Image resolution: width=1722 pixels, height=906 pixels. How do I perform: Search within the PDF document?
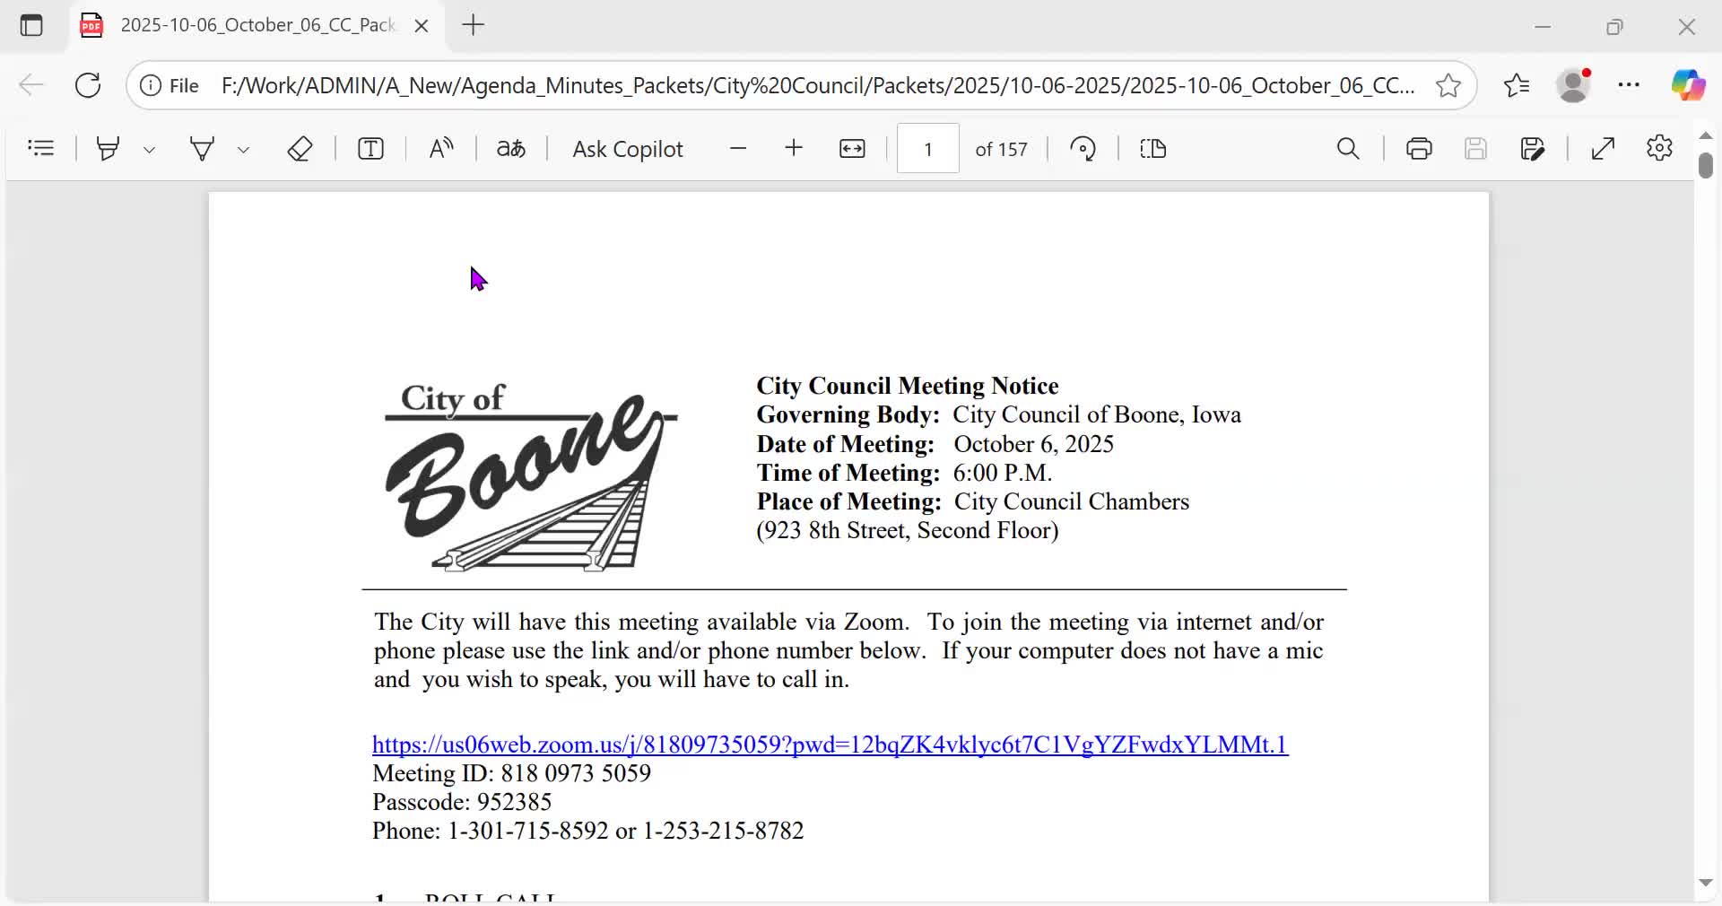pos(1349,149)
